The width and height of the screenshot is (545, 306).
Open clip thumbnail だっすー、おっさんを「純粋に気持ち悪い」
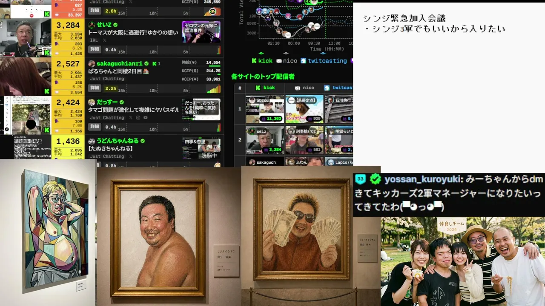pyautogui.click(x=201, y=110)
